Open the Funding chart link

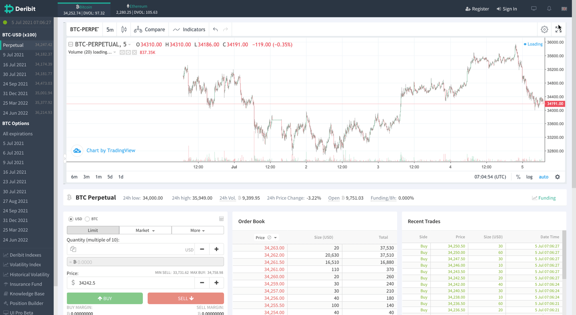pos(544,198)
